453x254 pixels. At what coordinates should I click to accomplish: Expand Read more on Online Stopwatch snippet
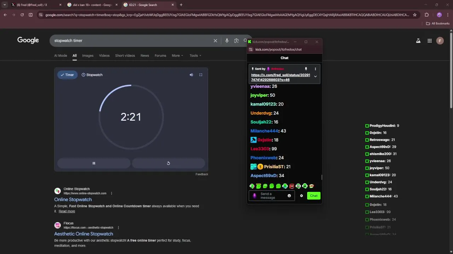(67, 211)
